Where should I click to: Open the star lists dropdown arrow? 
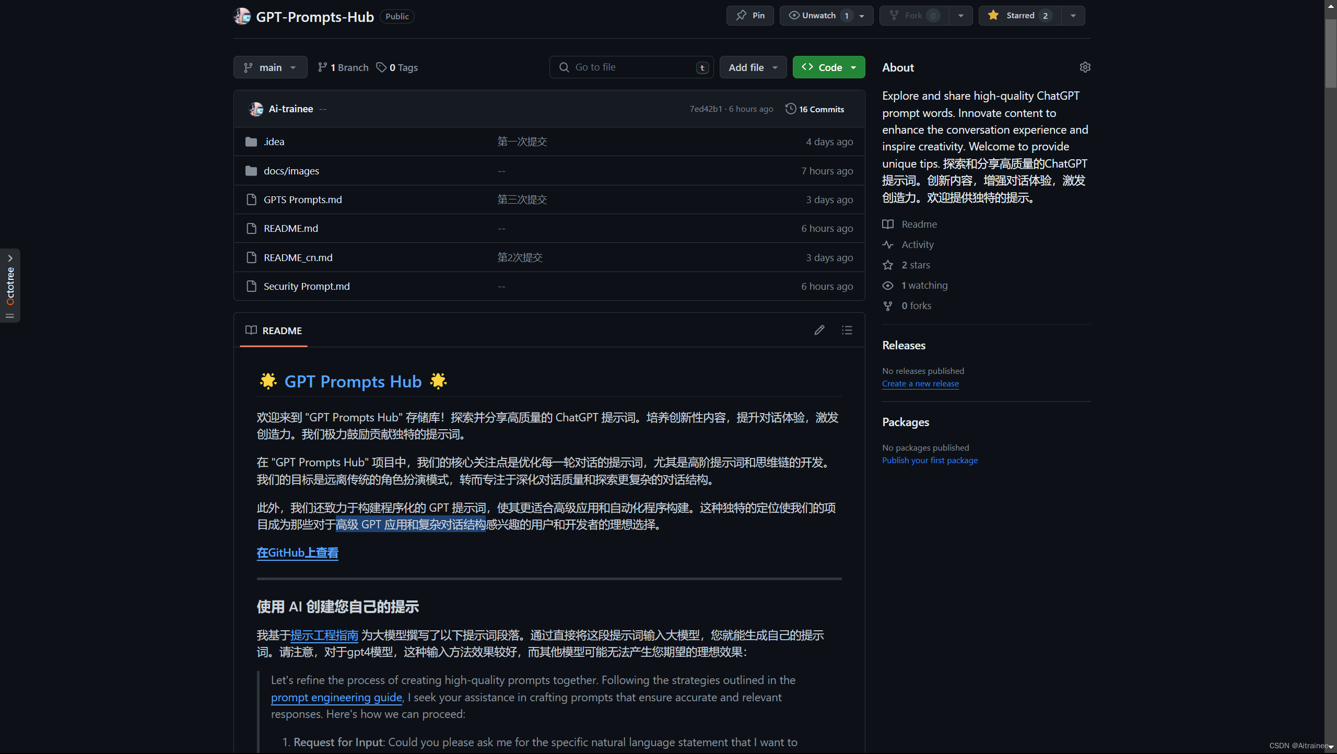(x=1073, y=16)
